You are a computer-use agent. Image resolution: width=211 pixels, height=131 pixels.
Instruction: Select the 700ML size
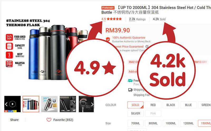135,123
